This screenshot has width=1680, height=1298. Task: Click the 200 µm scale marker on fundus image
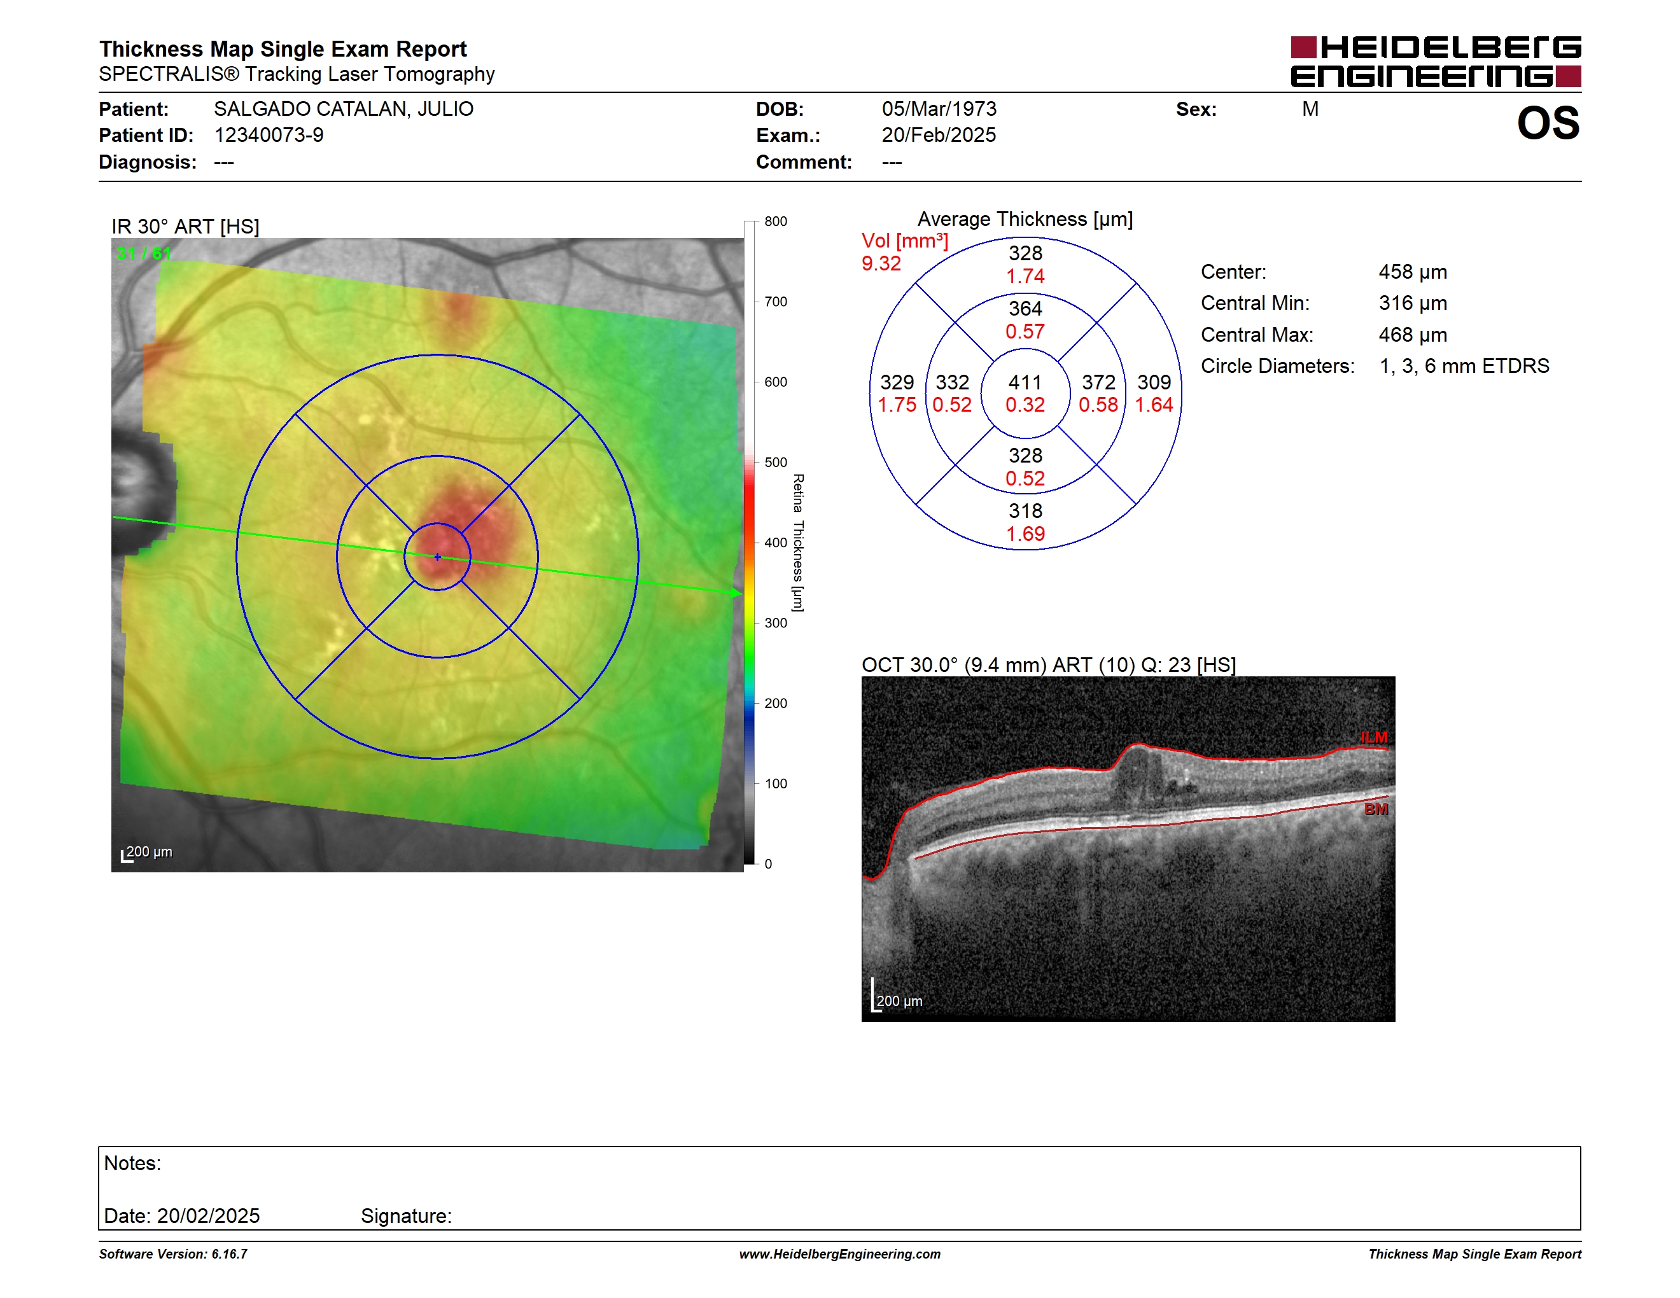pos(148,853)
